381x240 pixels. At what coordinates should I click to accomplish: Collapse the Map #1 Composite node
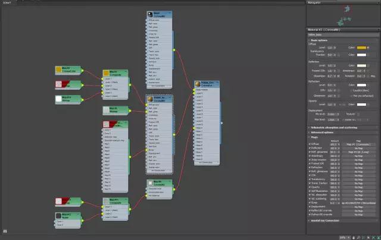coord(126,71)
